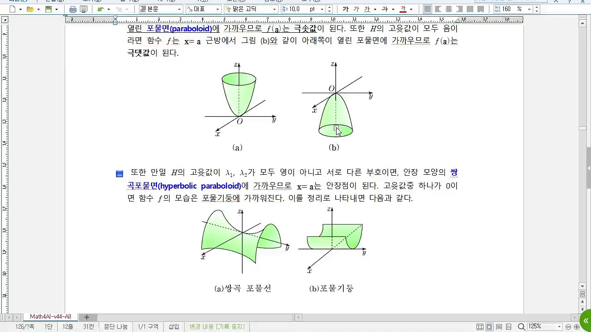Image resolution: width=591 pixels, height=332 pixels.
Task: Switch to fourth view mode icon
Action: [x=509, y=326]
